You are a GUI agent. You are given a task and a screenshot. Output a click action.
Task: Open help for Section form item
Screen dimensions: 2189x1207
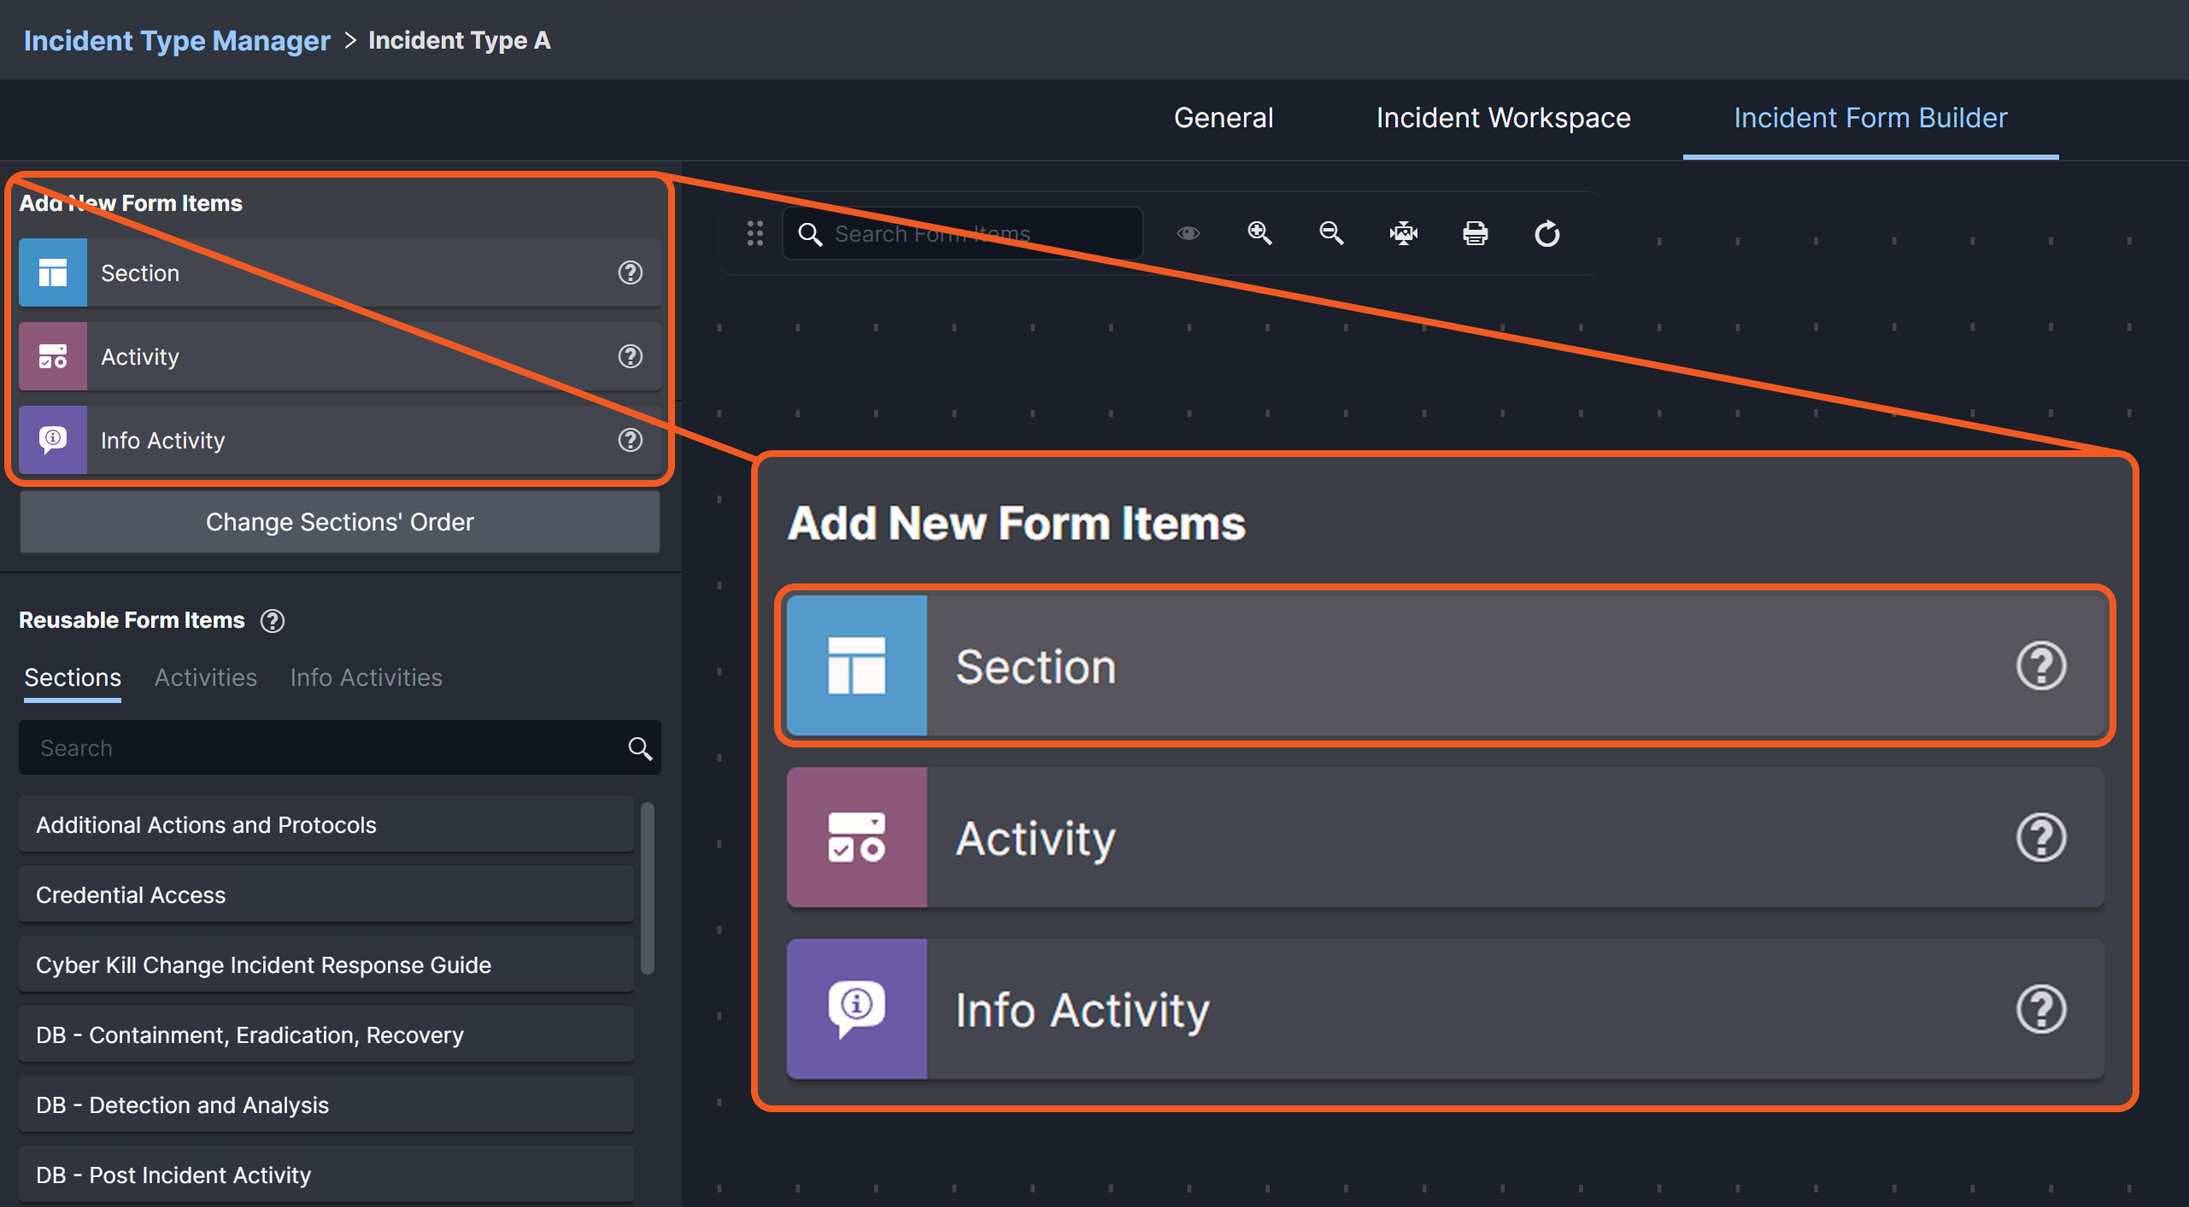pos(630,272)
